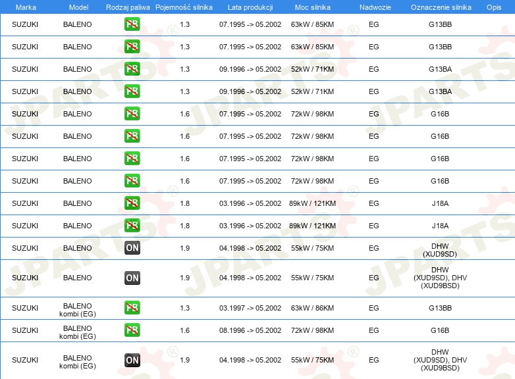Click the Pojemność silnika column header
Viewport: 515px width, 379px height.
(184, 7)
